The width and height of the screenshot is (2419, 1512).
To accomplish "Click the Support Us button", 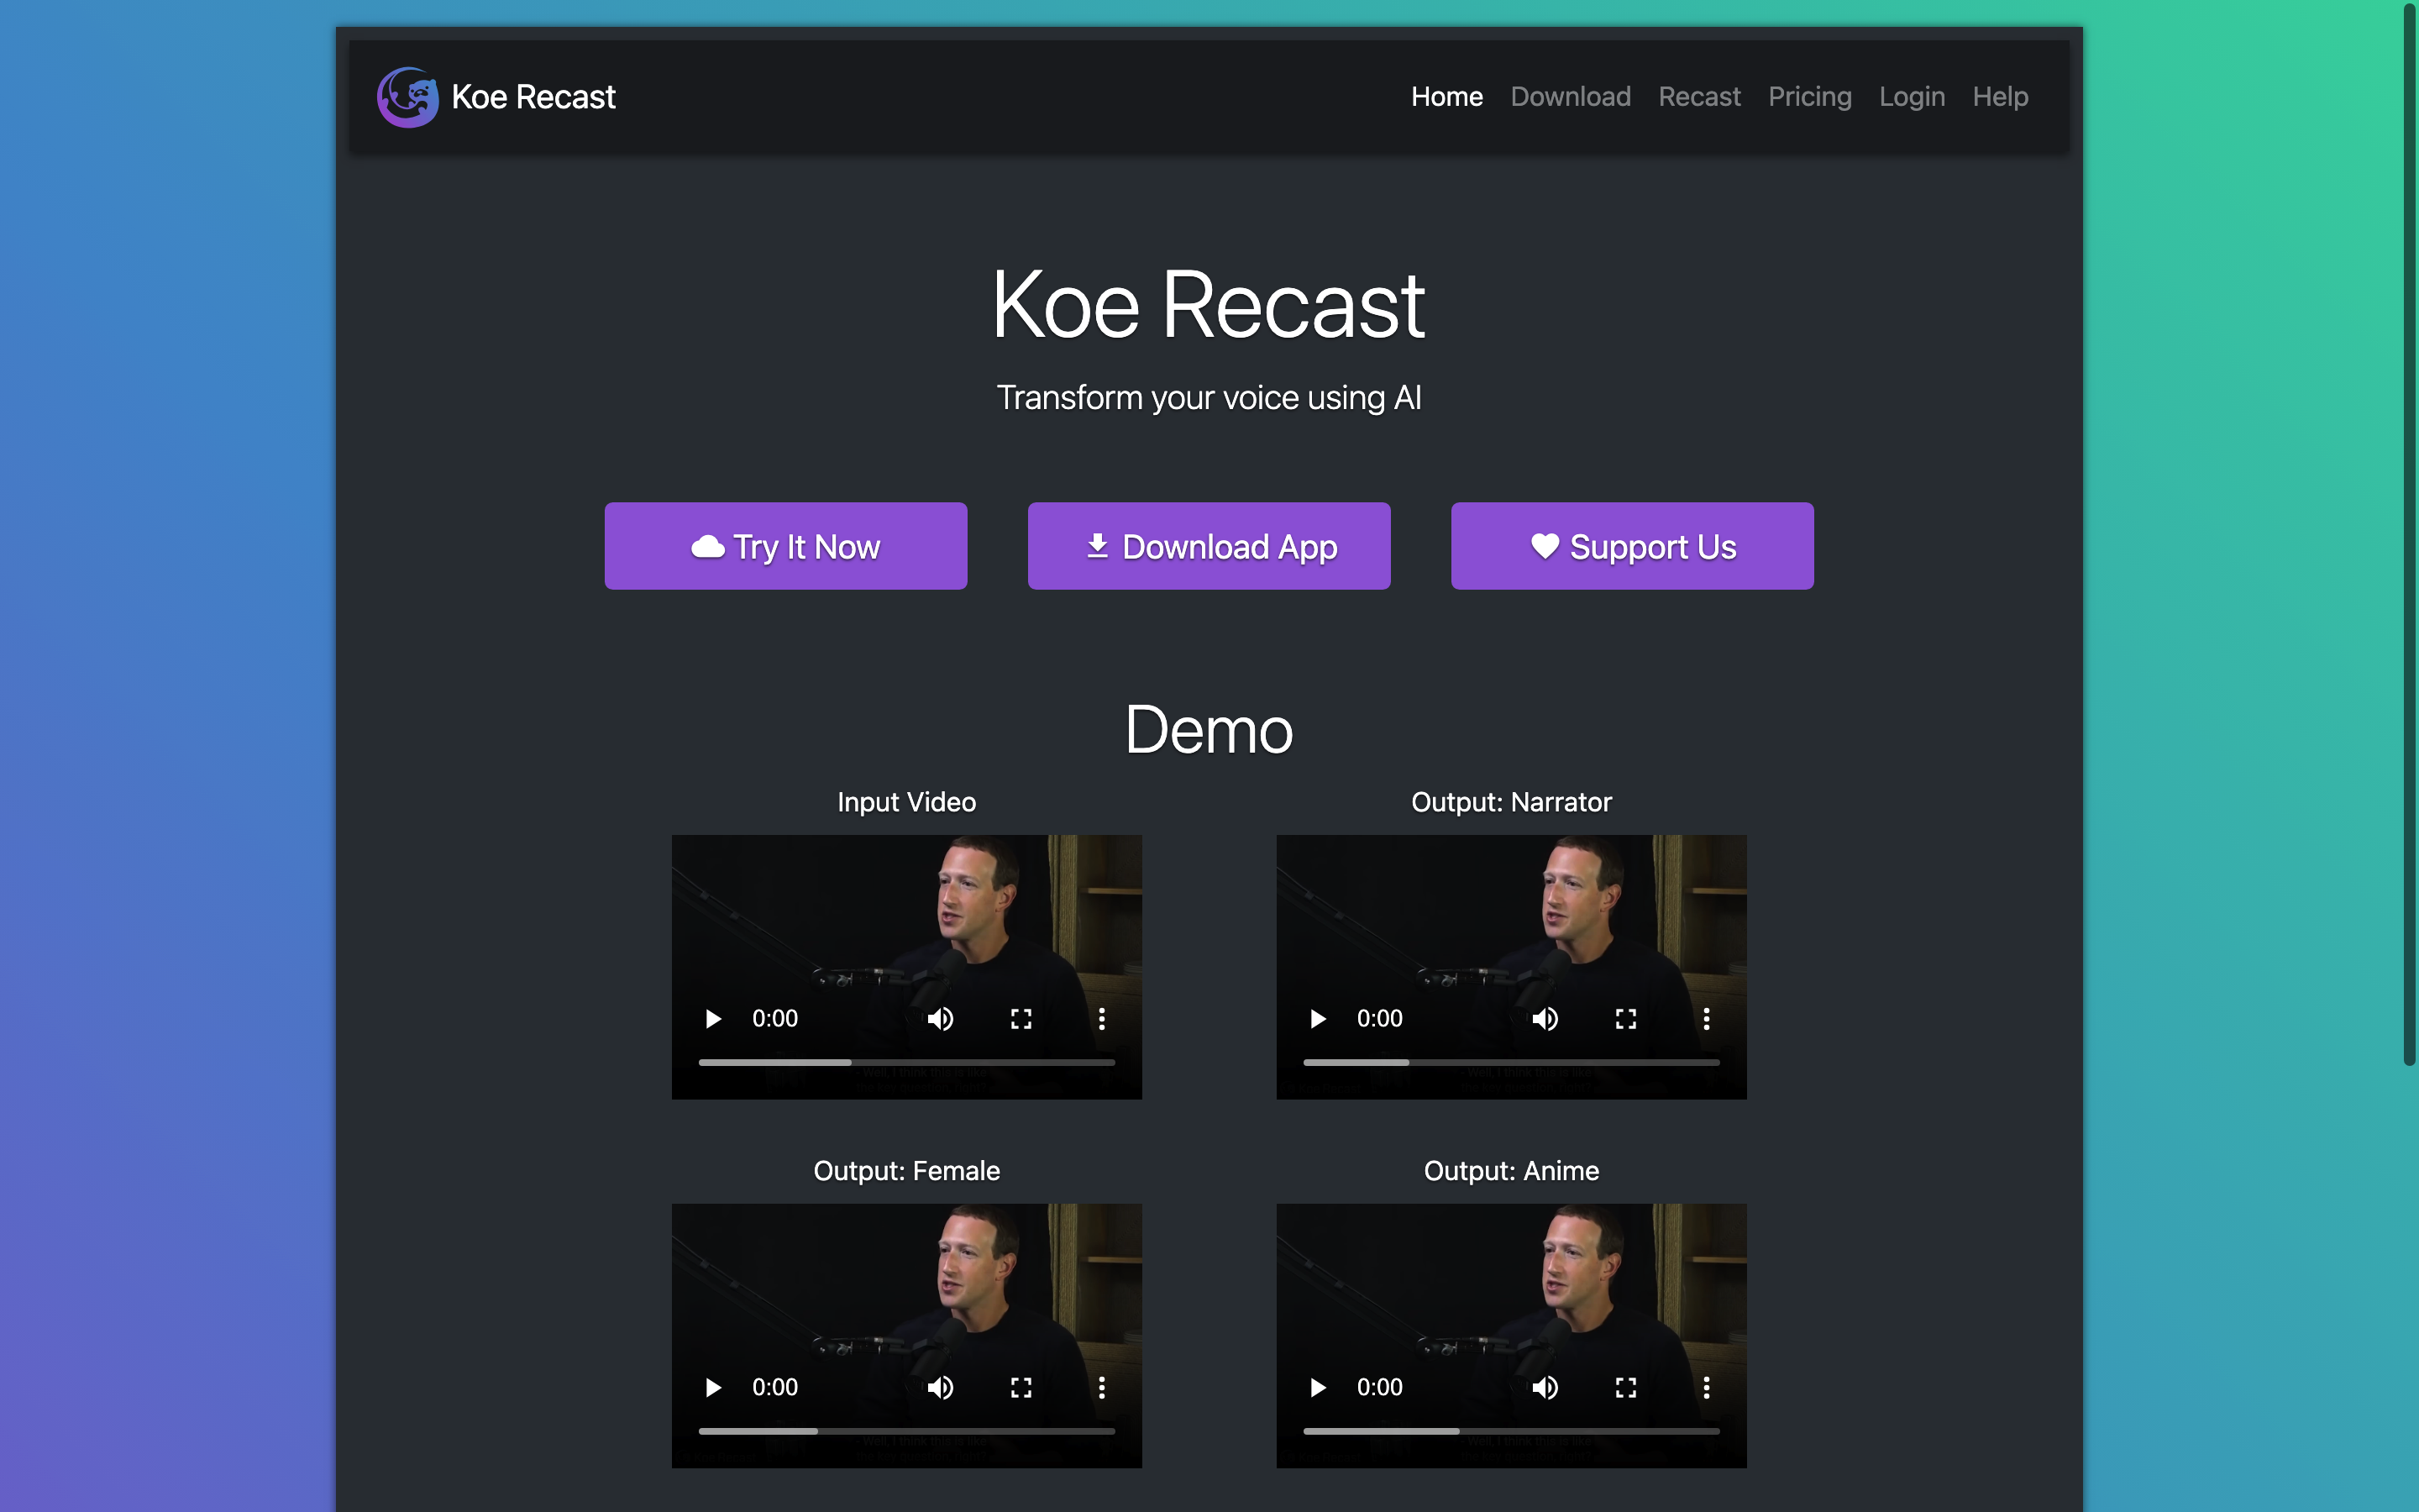I will pos(1632,546).
